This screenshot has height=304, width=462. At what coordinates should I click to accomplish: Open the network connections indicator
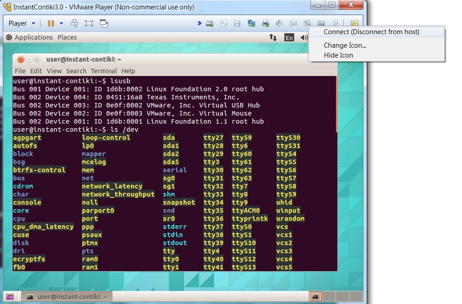click(273, 37)
